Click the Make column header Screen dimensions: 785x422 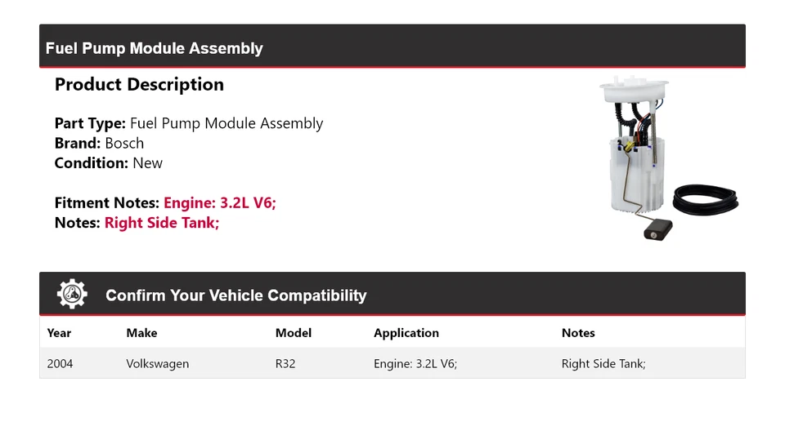[x=141, y=333]
